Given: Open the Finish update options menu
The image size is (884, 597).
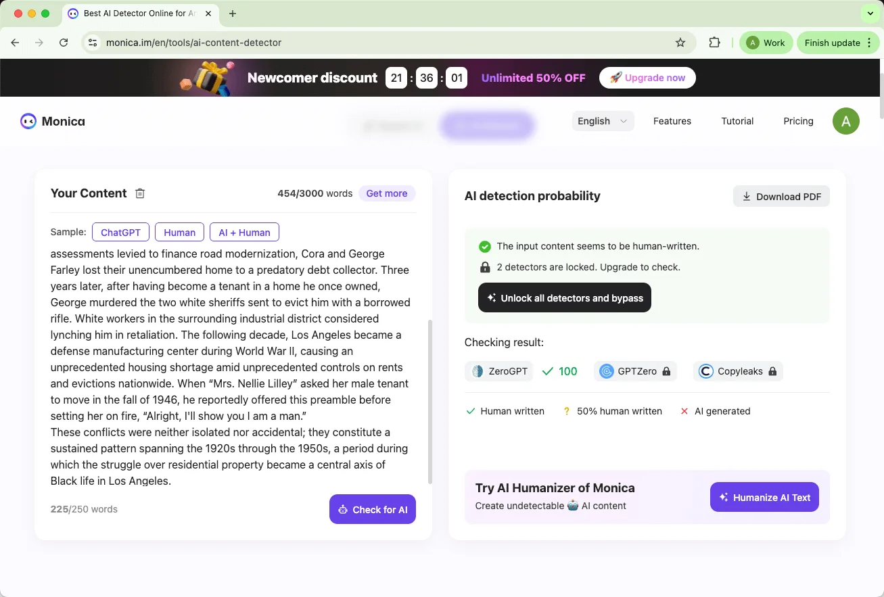Looking at the screenshot, I should [x=870, y=42].
